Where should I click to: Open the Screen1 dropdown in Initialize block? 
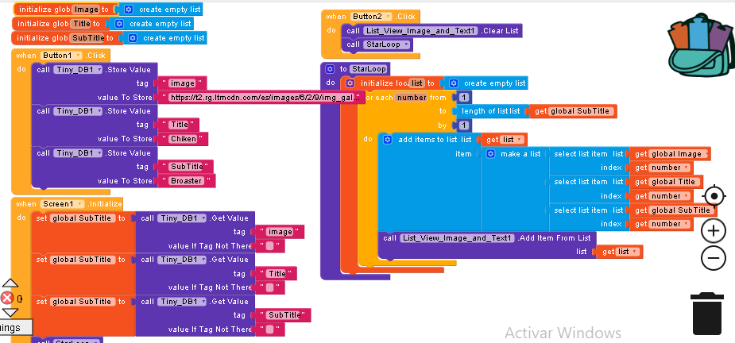click(79, 204)
